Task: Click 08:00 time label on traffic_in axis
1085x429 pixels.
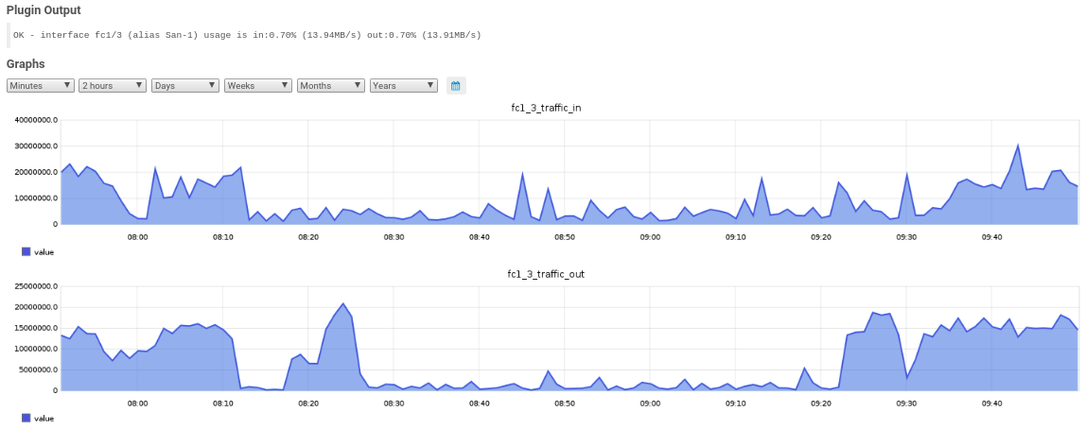Action: pyautogui.click(x=137, y=236)
